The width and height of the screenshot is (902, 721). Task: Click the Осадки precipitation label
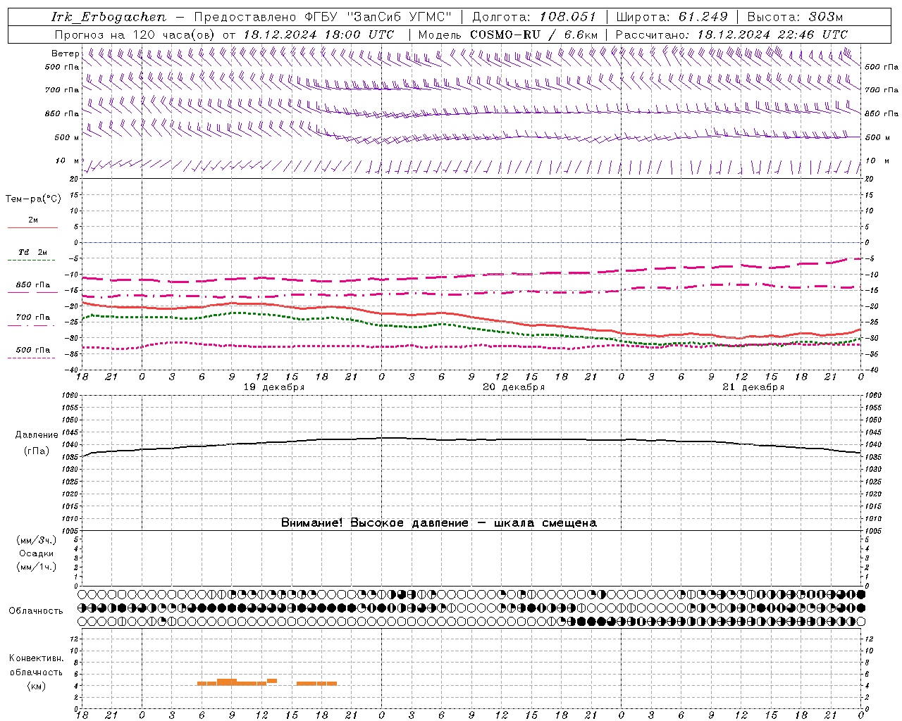click(37, 553)
